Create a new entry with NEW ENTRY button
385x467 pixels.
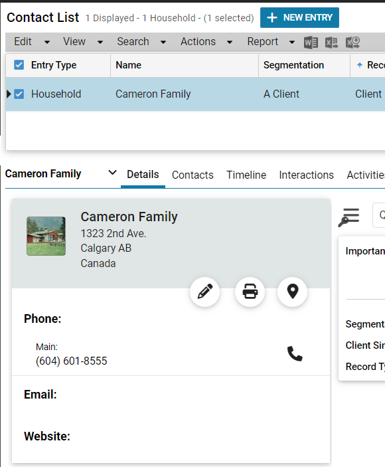pos(299,17)
